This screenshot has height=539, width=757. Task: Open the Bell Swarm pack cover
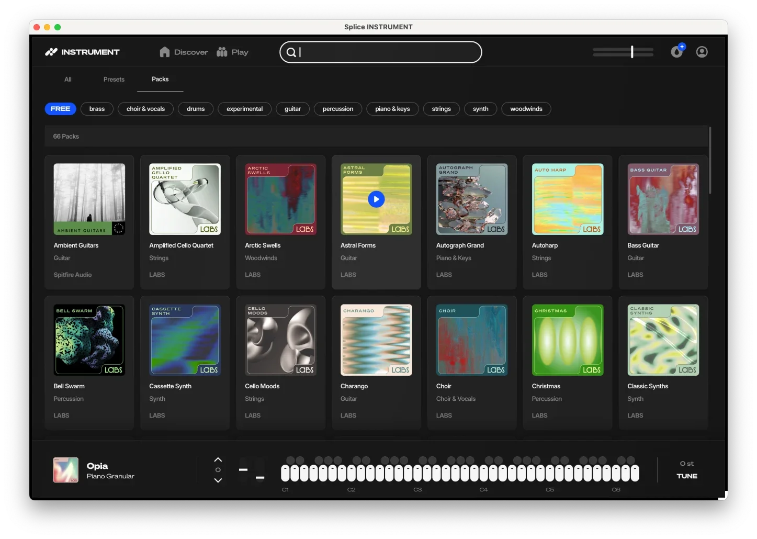click(89, 340)
